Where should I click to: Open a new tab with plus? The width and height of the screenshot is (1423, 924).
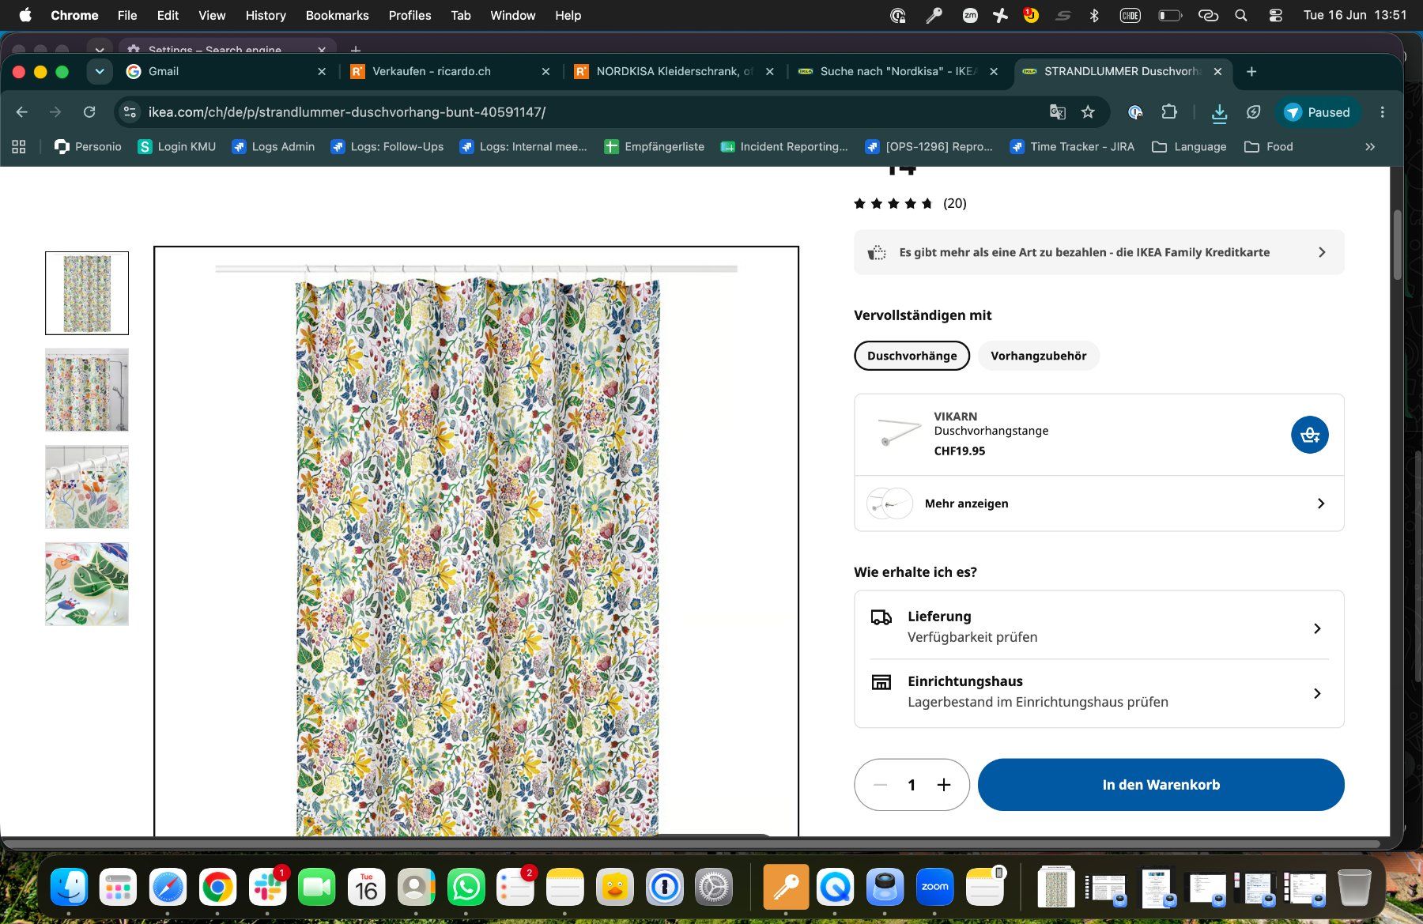(x=1251, y=71)
